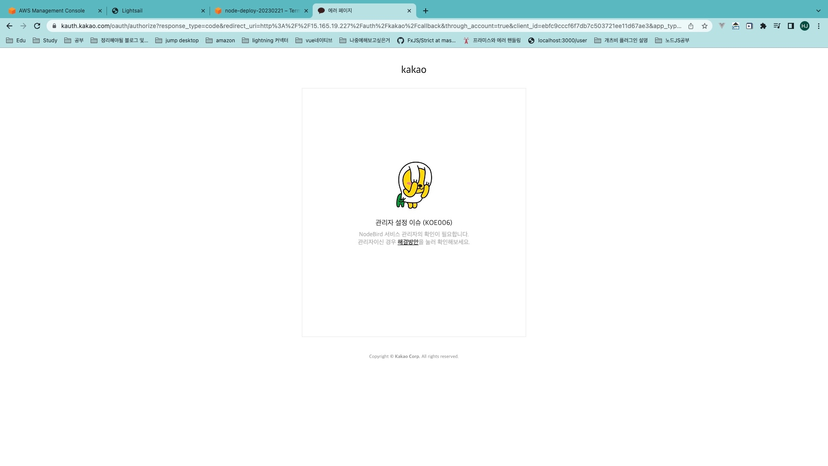
Task: Open FxJS/Strict GitHub bookmark
Action: pos(427,41)
